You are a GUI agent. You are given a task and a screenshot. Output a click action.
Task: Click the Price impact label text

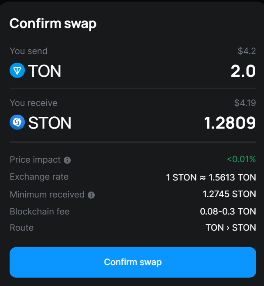(x=35, y=160)
